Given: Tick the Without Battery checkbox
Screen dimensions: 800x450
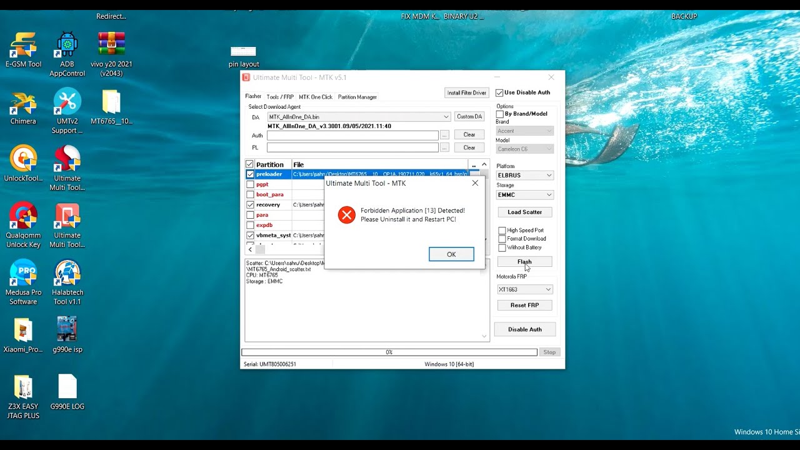Looking at the screenshot, I should pyautogui.click(x=502, y=247).
